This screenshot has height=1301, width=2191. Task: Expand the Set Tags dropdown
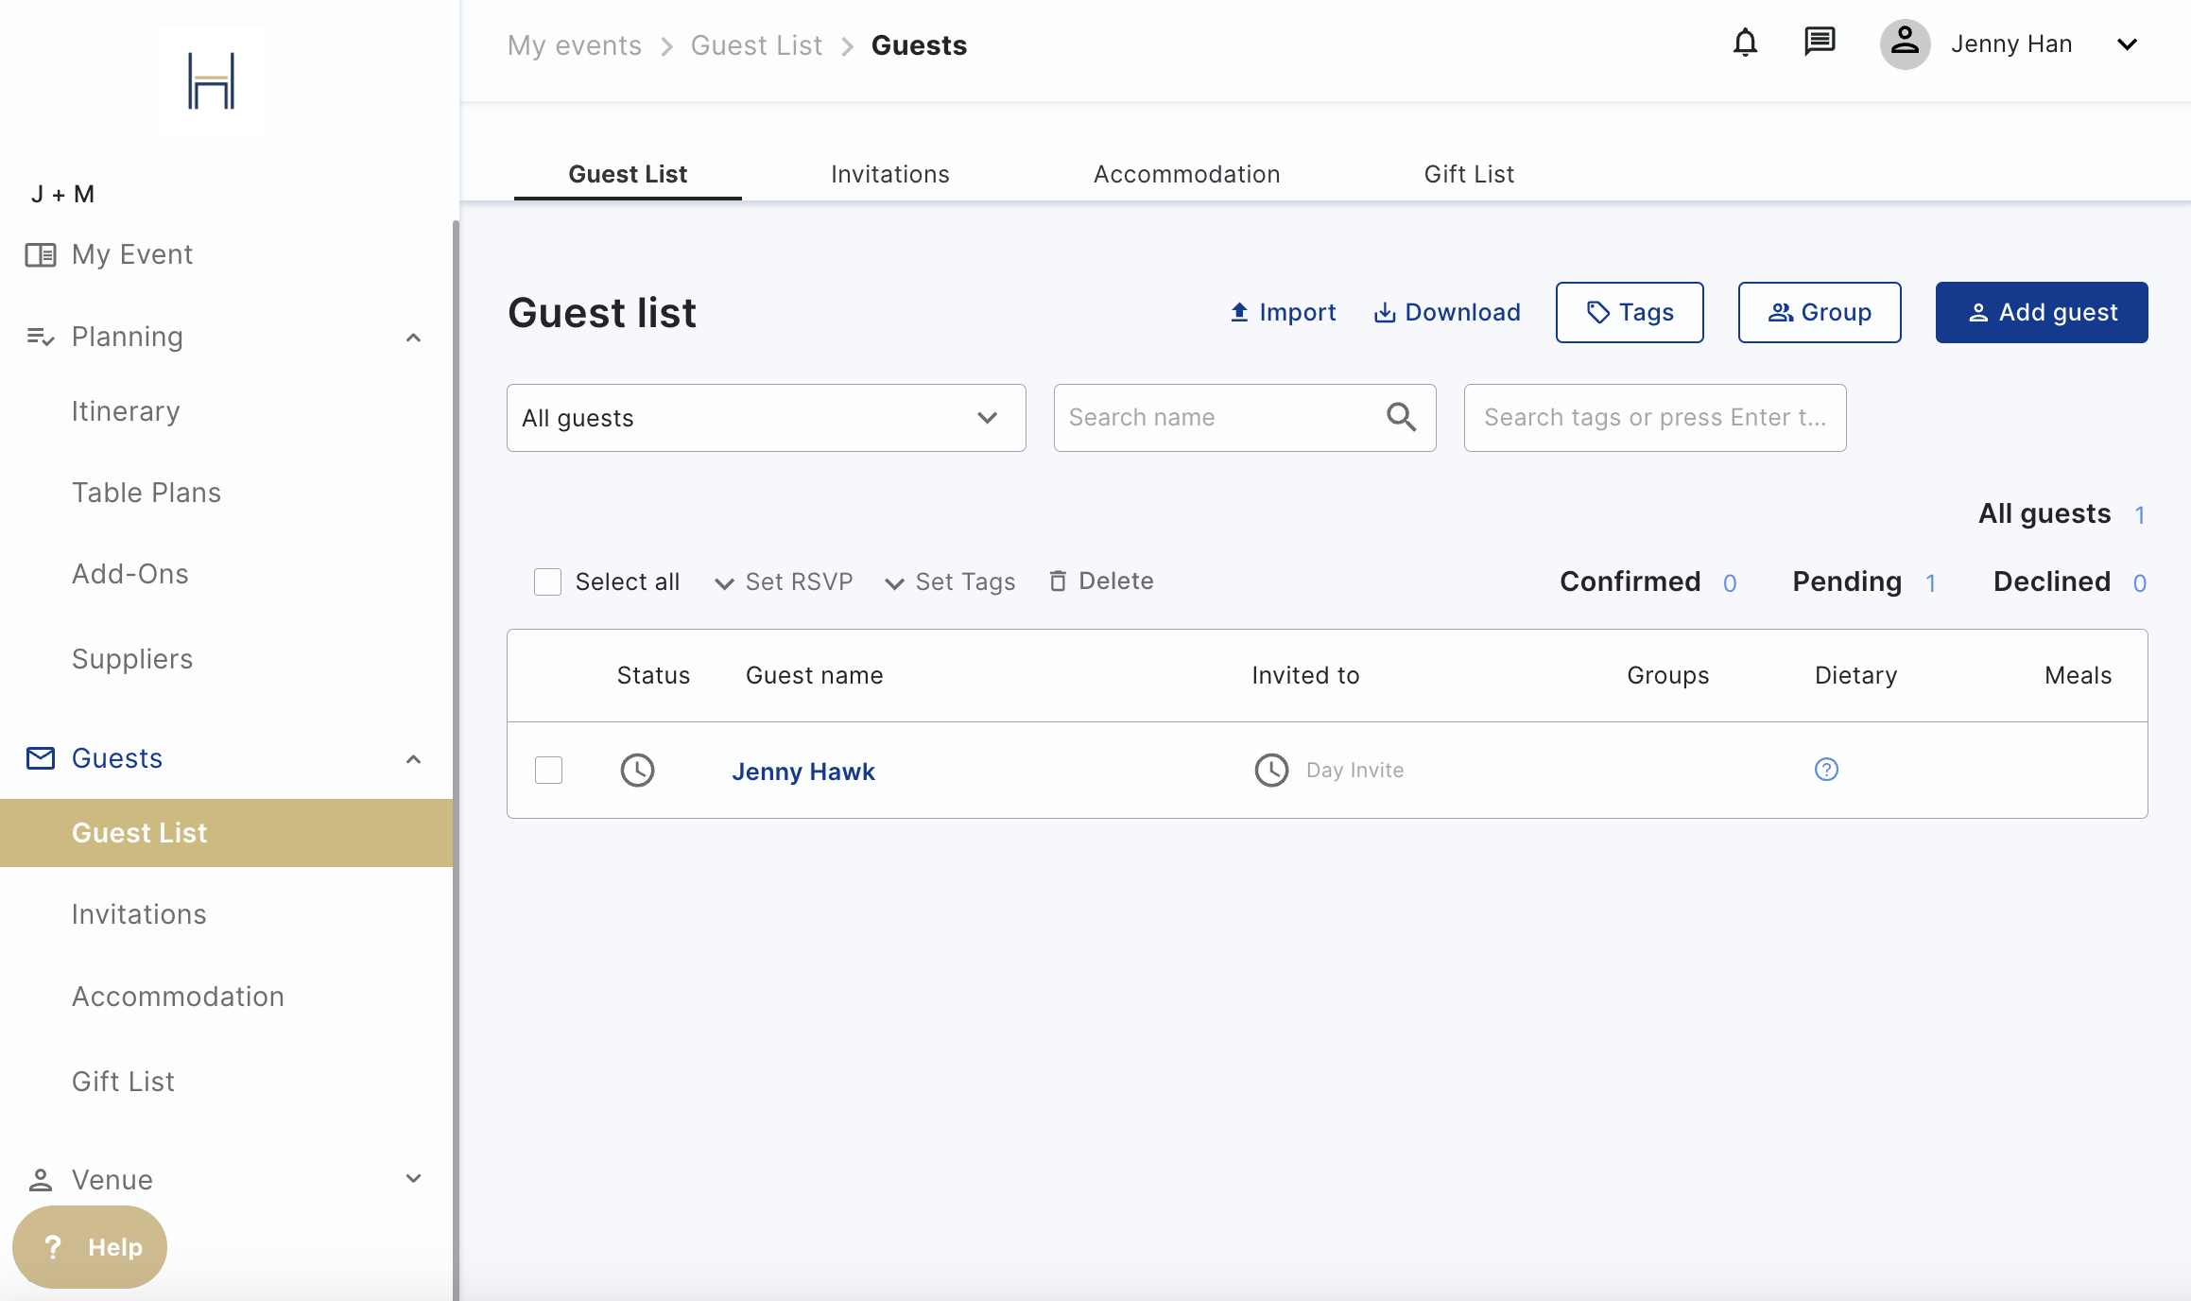(x=950, y=581)
